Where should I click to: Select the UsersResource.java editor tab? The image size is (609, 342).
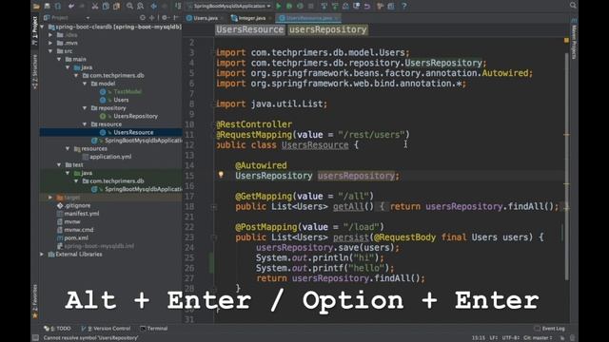[308, 18]
